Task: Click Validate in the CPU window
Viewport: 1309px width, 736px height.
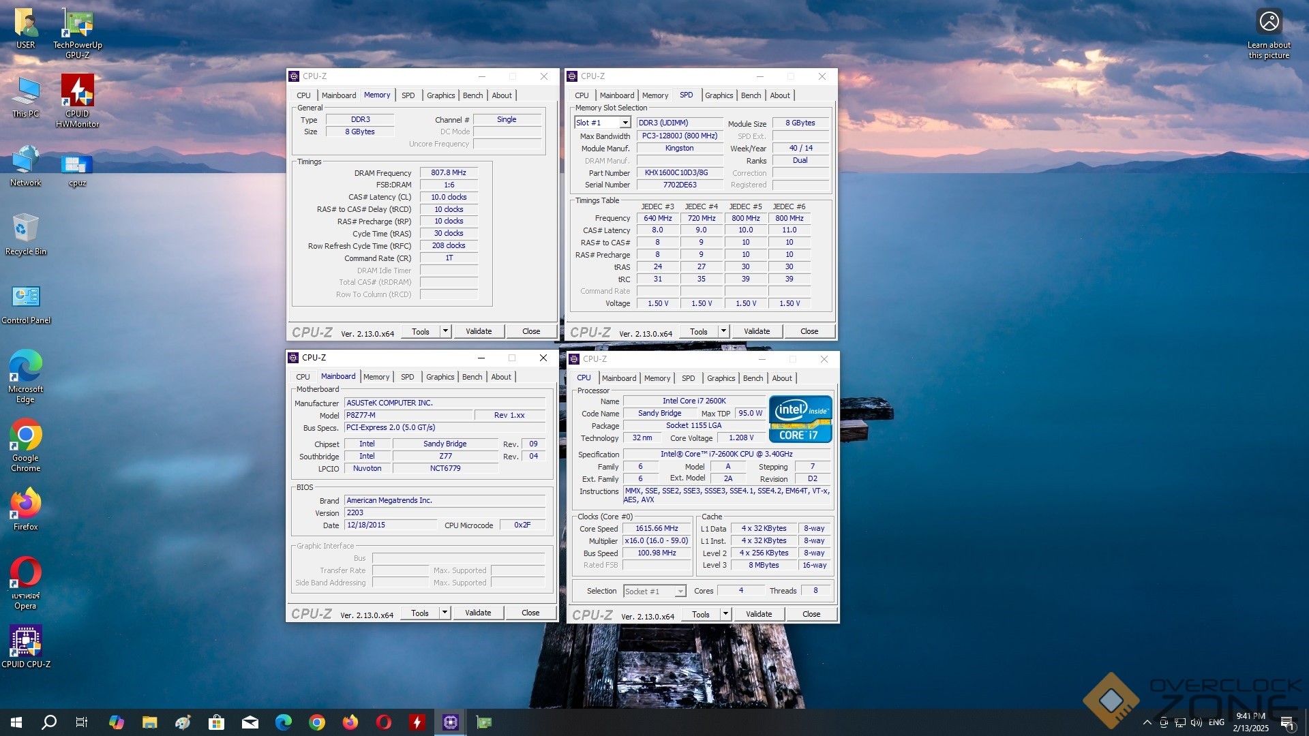Action: coord(759,614)
